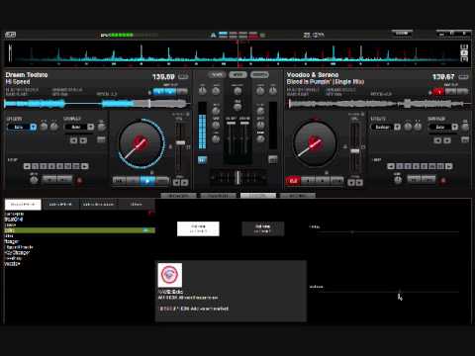Select the Video Effects tab
The width and height of the screenshot is (475, 356).
click(x=60, y=205)
